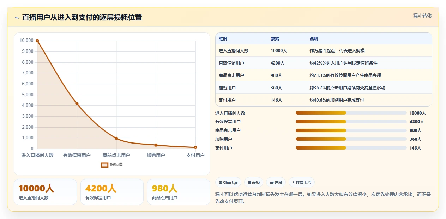
Task: Click table cell 商品点击用户
Action: [x=231, y=75]
